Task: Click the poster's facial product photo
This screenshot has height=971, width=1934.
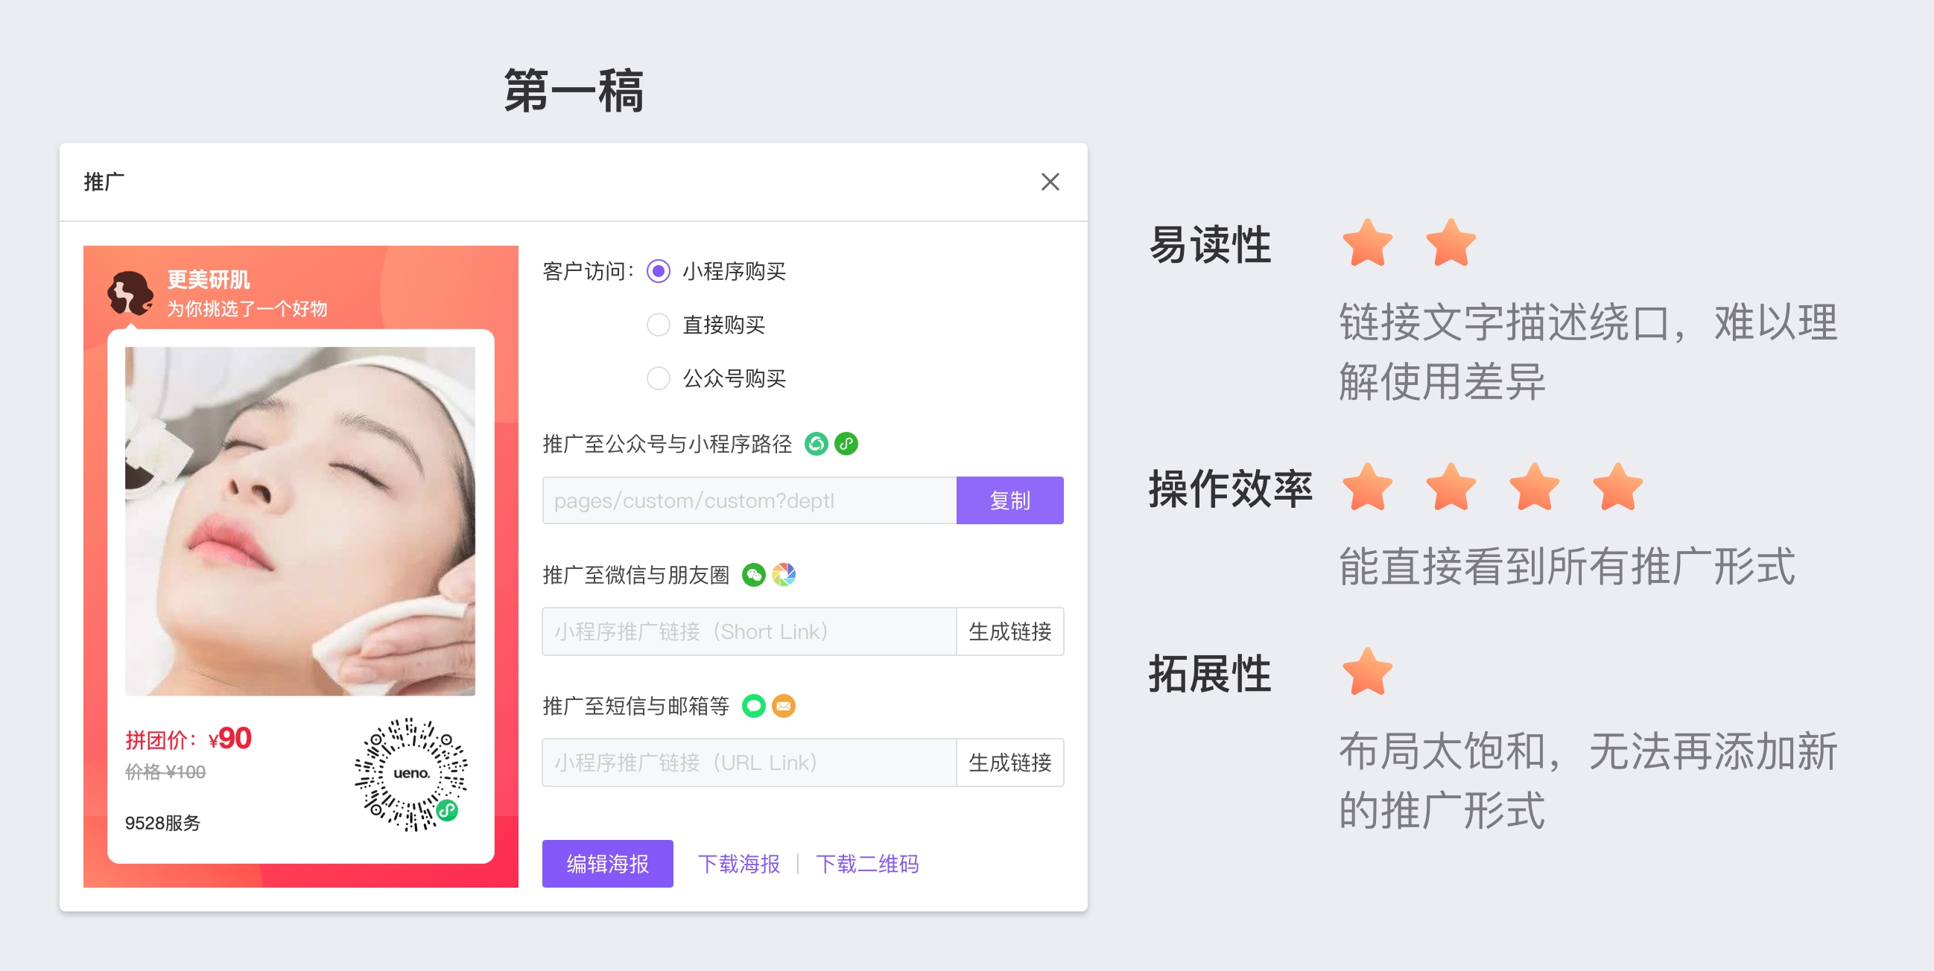Action: (299, 520)
